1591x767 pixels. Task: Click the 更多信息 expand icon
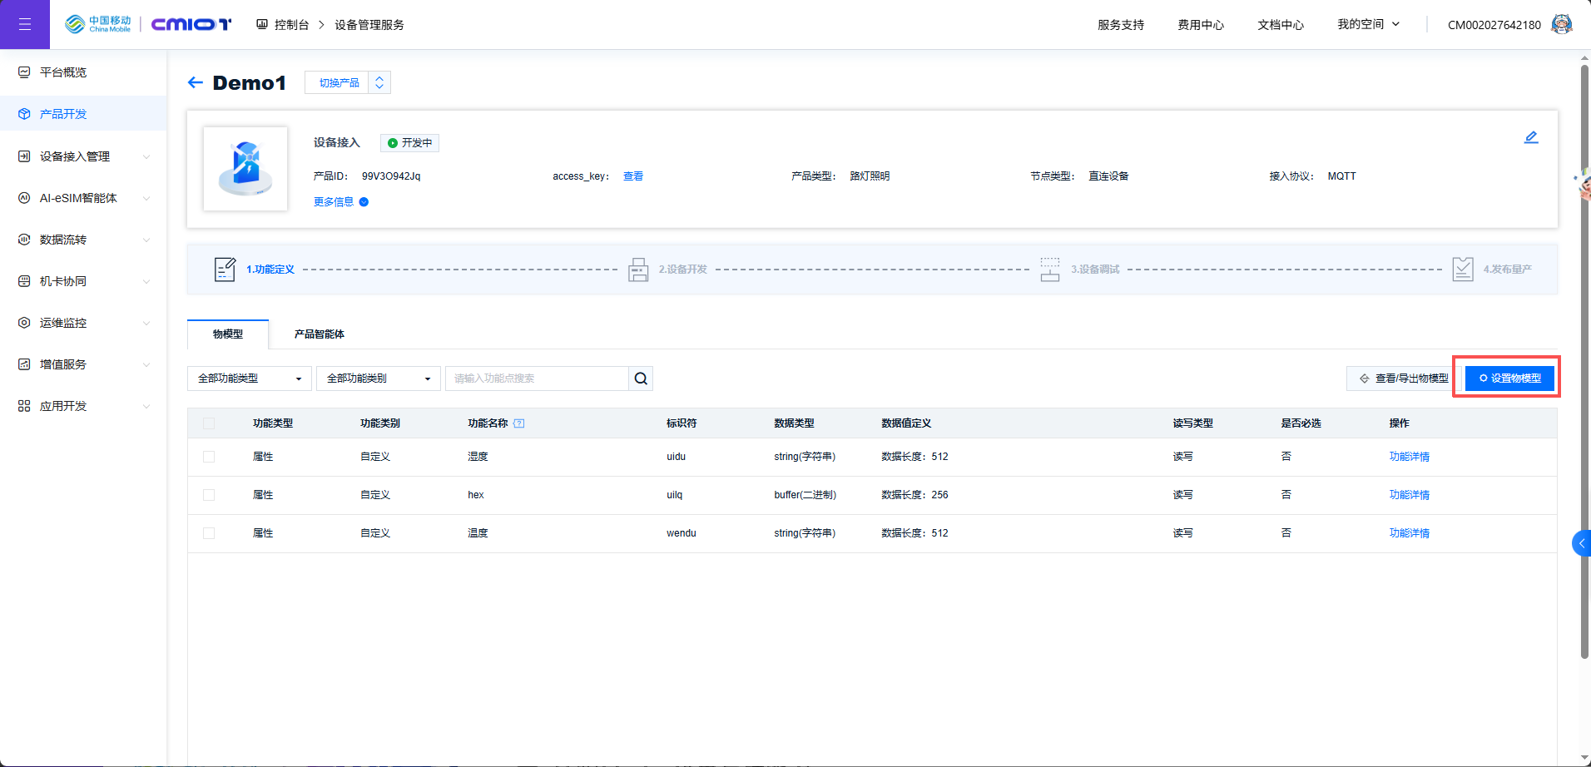pyautogui.click(x=364, y=202)
